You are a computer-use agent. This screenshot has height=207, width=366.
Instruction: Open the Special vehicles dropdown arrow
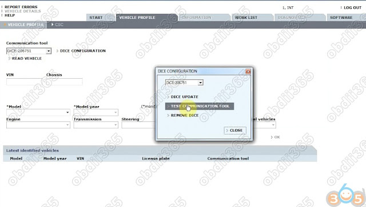tap(273, 125)
